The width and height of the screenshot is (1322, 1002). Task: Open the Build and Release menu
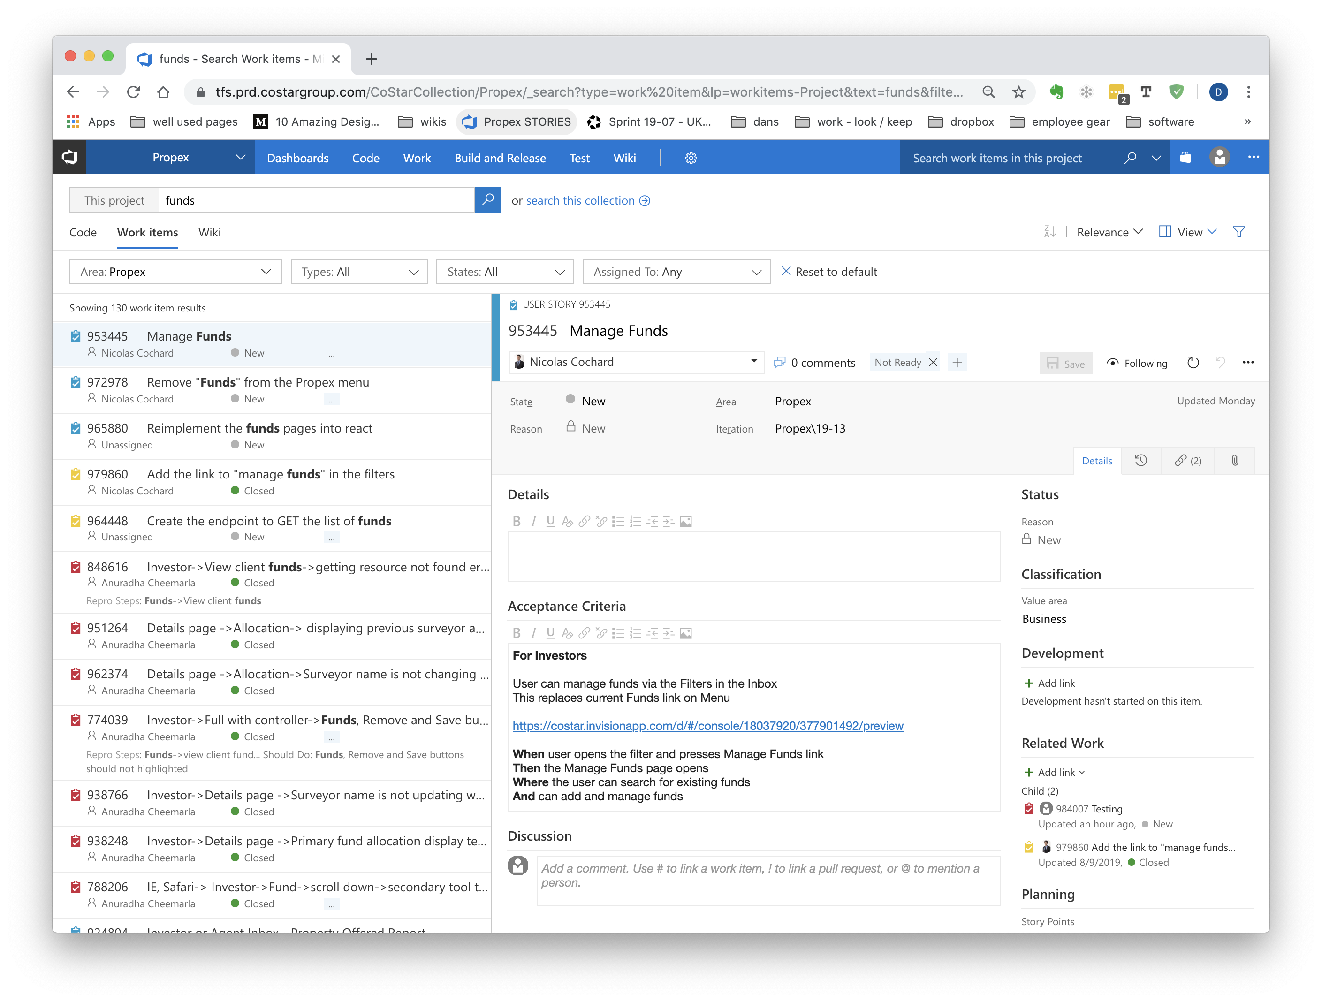click(x=500, y=158)
